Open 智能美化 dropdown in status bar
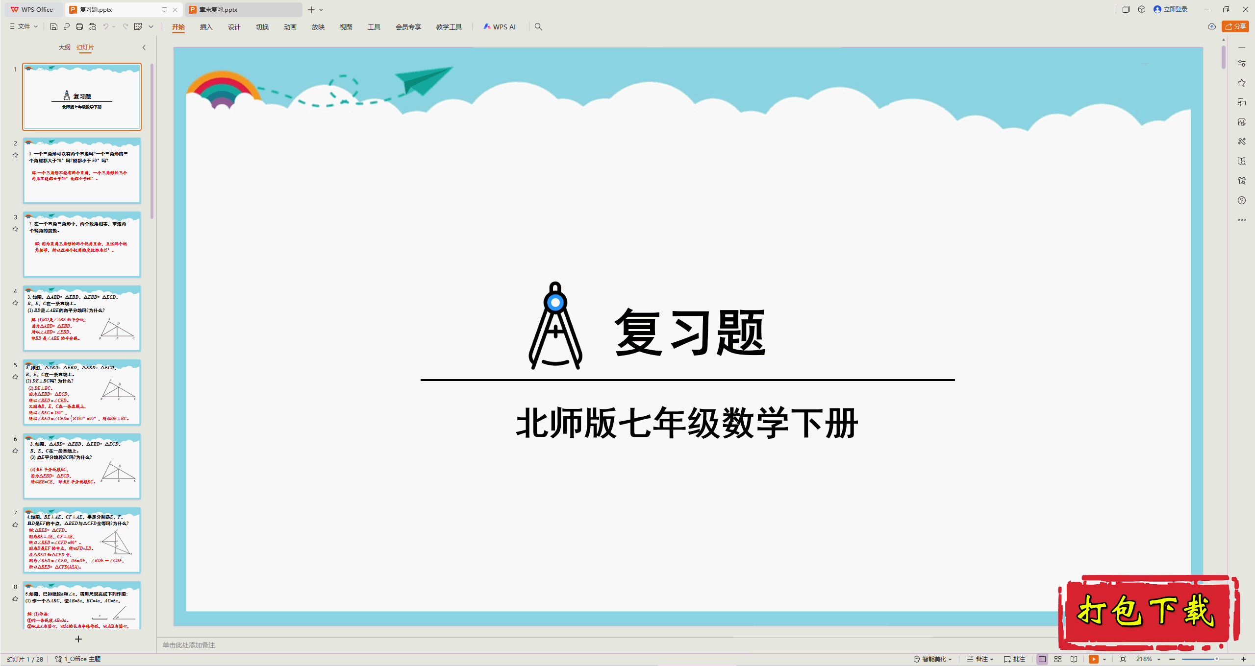Screen dimensions: 1255x666 (933, 659)
